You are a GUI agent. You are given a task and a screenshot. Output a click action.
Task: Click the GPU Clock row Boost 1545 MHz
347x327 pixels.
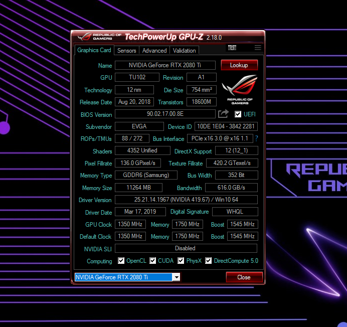pos(243,224)
